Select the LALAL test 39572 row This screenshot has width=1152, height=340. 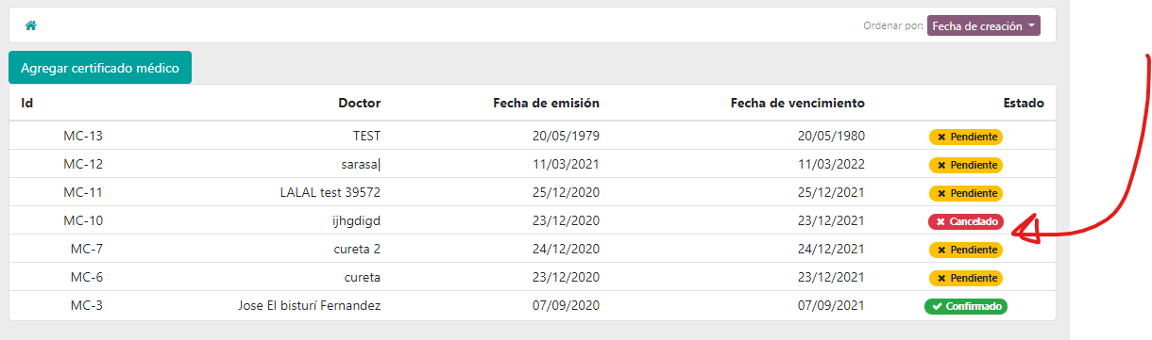[x=532, y=192]
